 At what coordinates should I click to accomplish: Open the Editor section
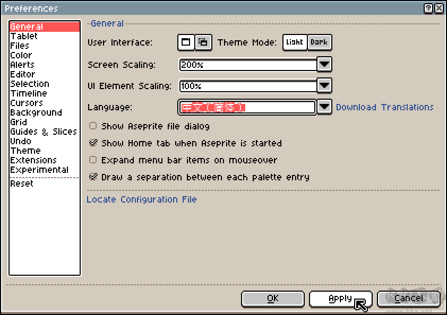click(45, 74)
